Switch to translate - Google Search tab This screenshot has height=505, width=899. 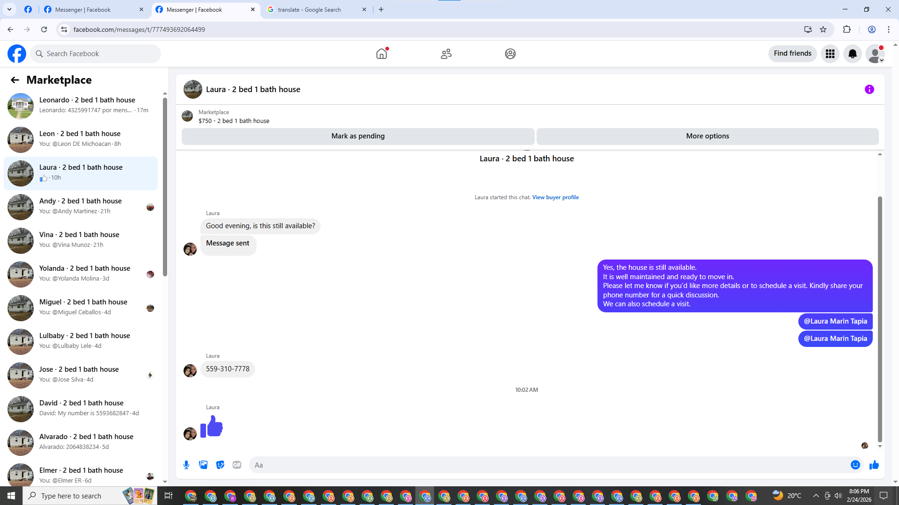309,9
